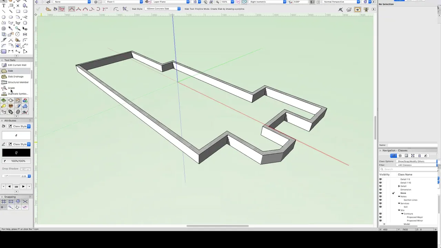Image resolution: width=441 pixels, height=248 pixels.
Task: Go back to the previous view
Action: tap(37, 2)
